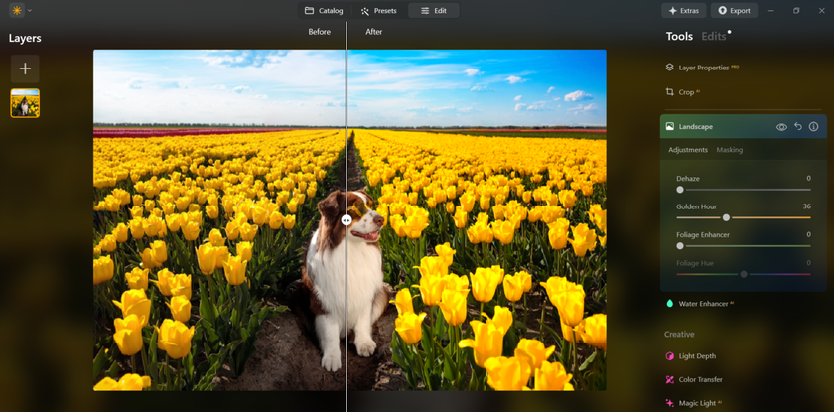The width and height of the screenshot is (834, 412).
Task: Switch to the Tools panel tab
Action: click(x=679, y=36)
